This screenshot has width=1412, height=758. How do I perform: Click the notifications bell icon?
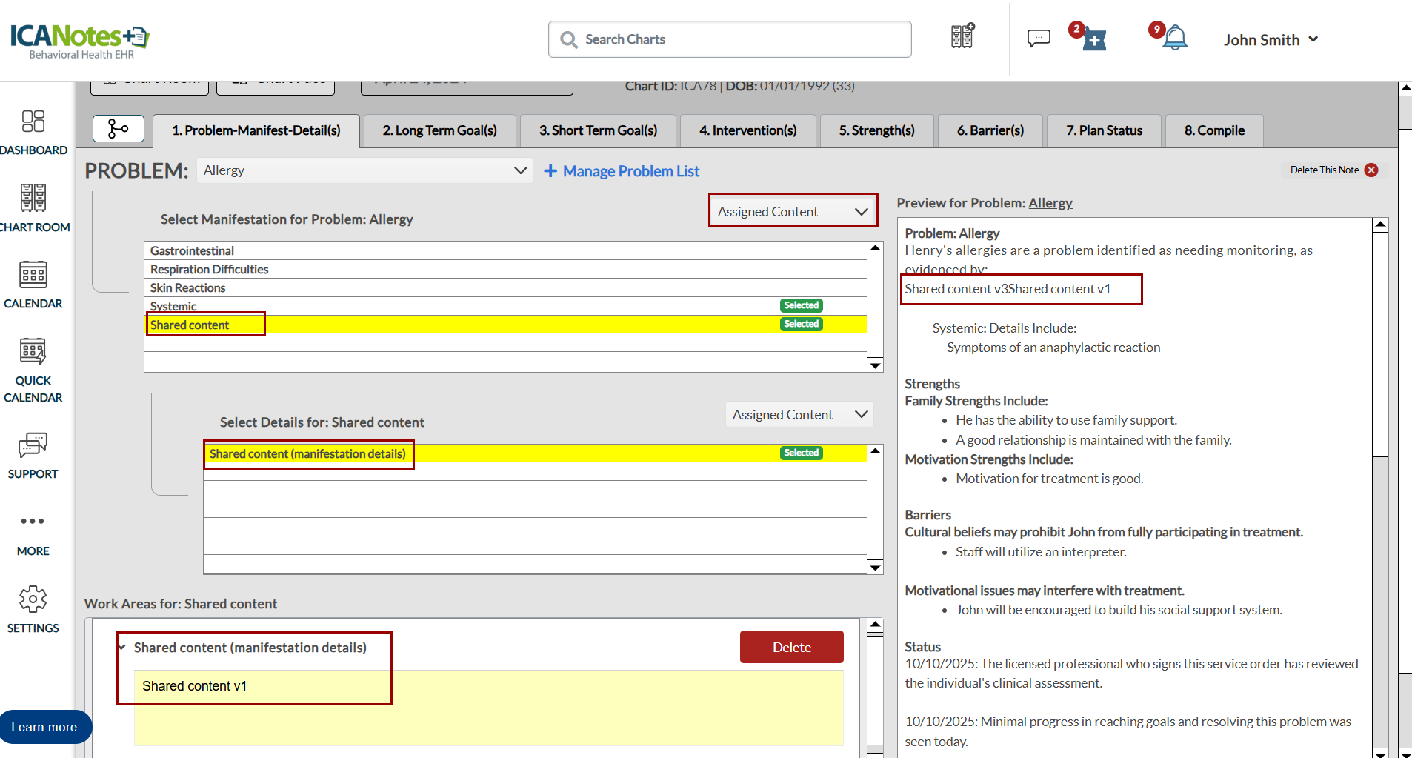(1175, 39)
